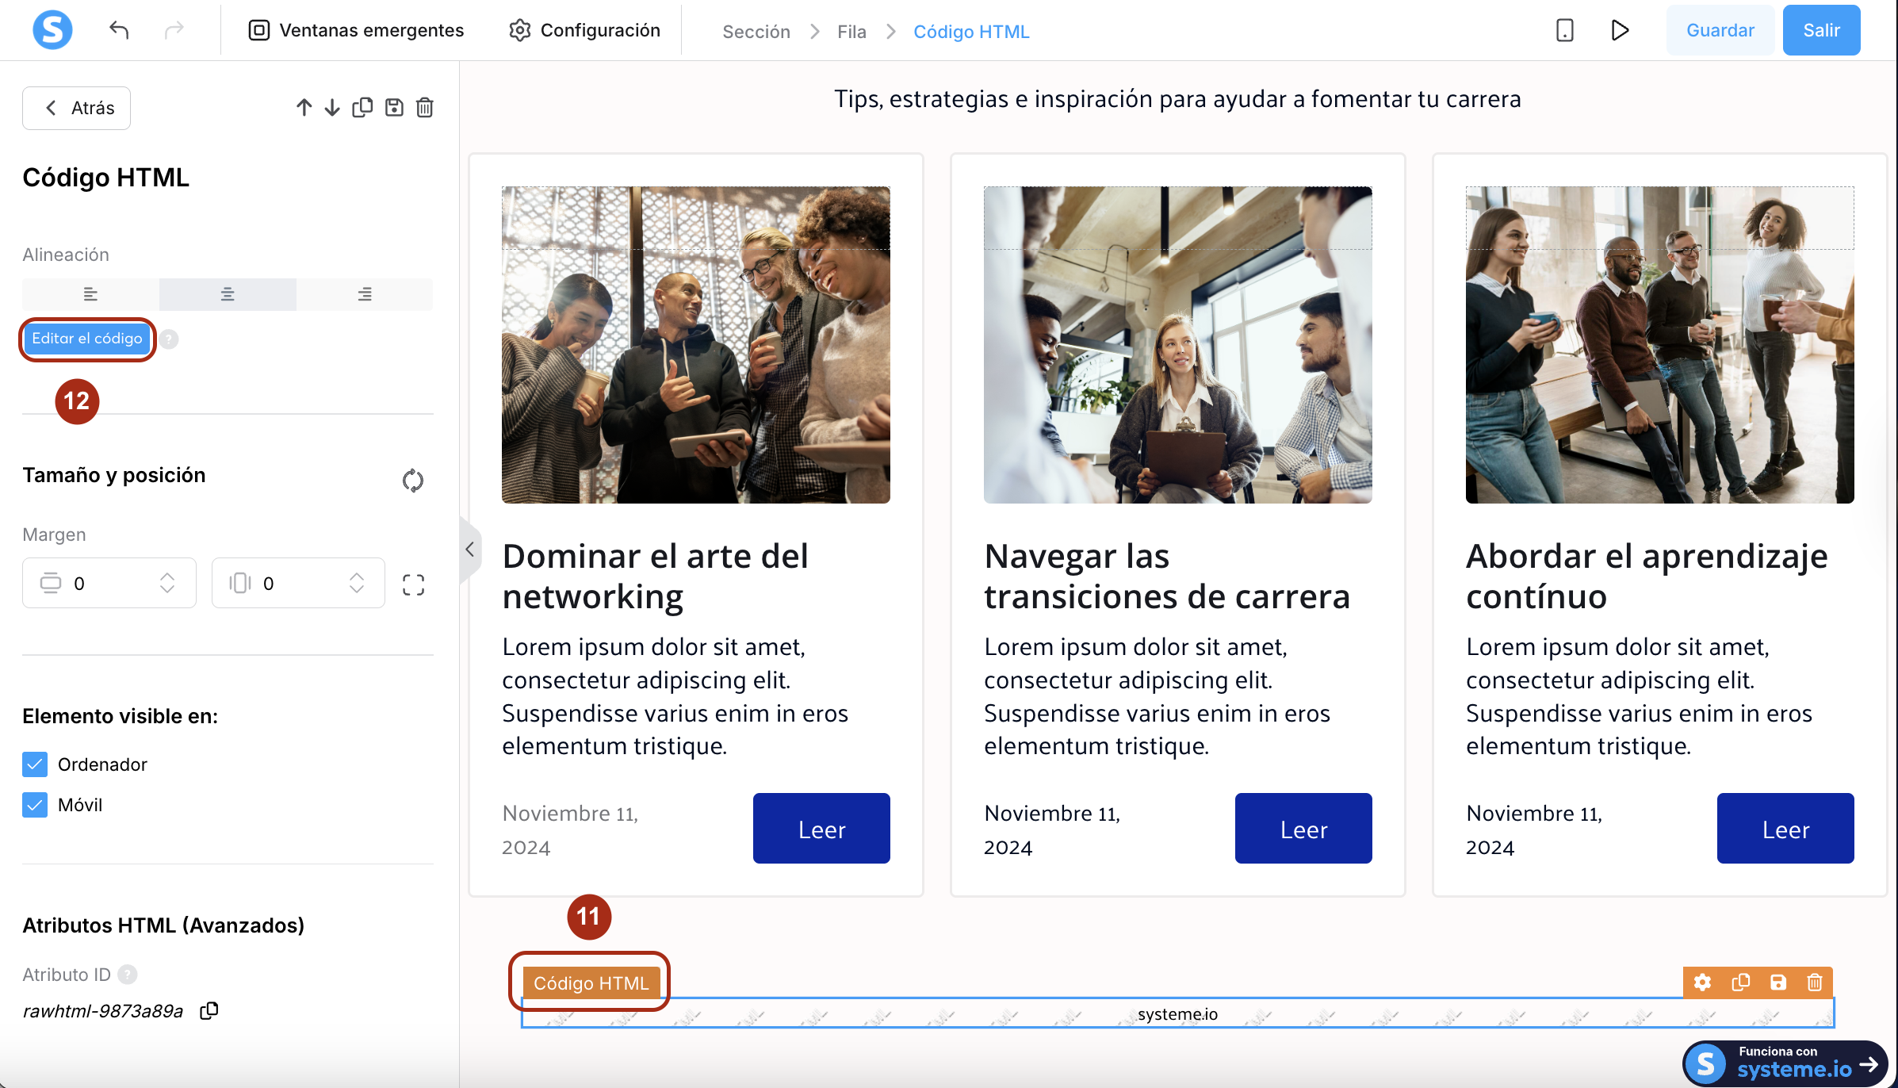Image resolution: width=1898 pixels, height=1088 pixels.
Task: Uncheck the Ordenador visibility checkbox
Action: (x=35, y=764)
